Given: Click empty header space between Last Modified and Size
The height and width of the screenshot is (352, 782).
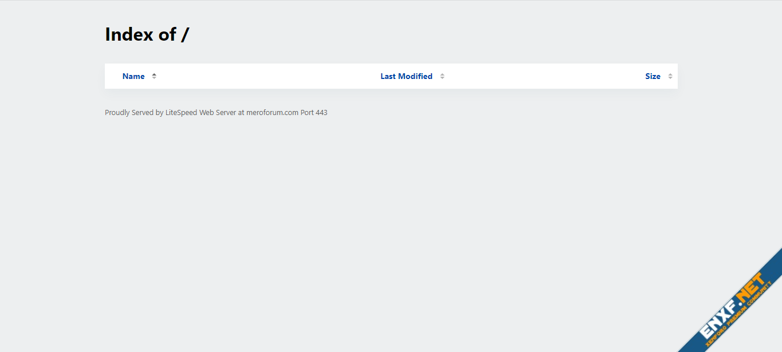Looking at the screenshot, I should tap(544, 76).
